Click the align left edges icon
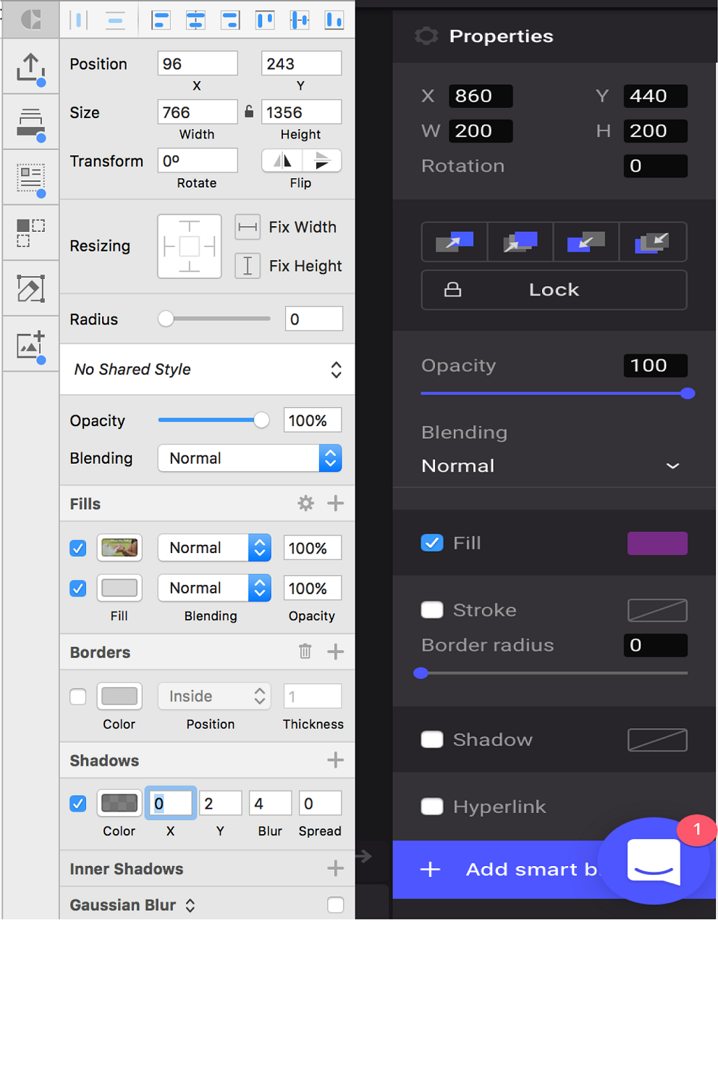 click(161, 20)
